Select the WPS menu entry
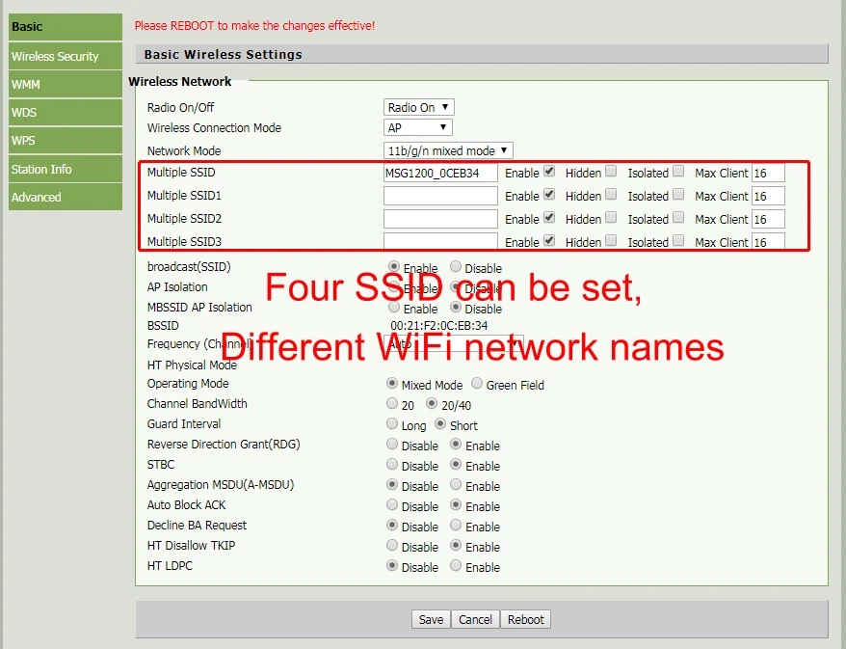The height and width of the screenshot is (649, 846). point(66,141)
